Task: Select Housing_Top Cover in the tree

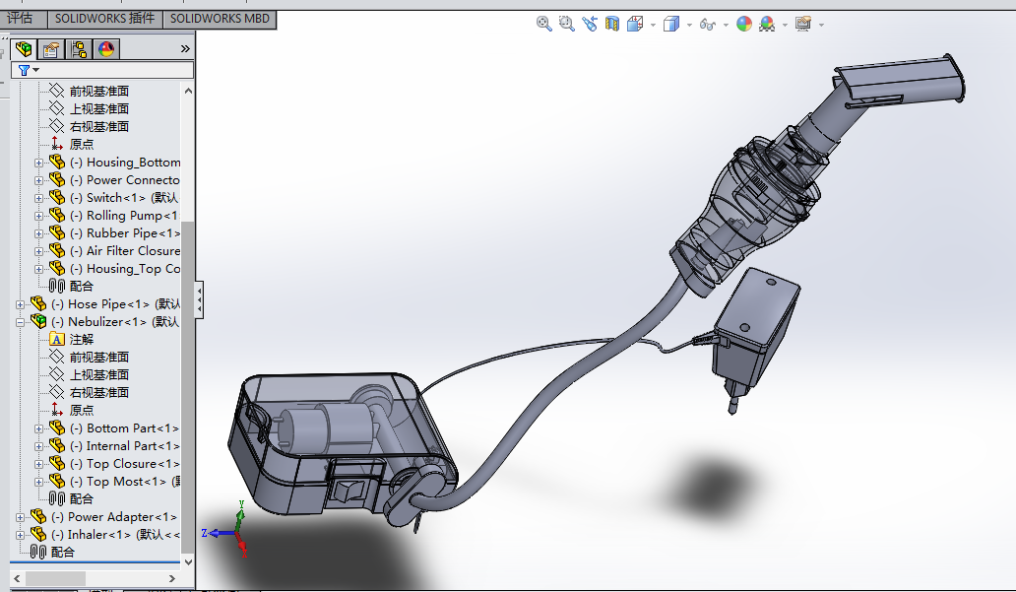Action: pyautogui.click(x=125, y=269)
